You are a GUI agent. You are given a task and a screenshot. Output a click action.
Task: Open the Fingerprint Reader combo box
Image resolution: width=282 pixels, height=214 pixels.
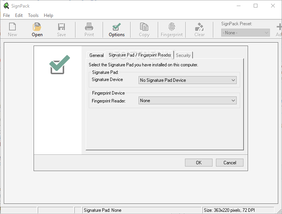(187, 101)
